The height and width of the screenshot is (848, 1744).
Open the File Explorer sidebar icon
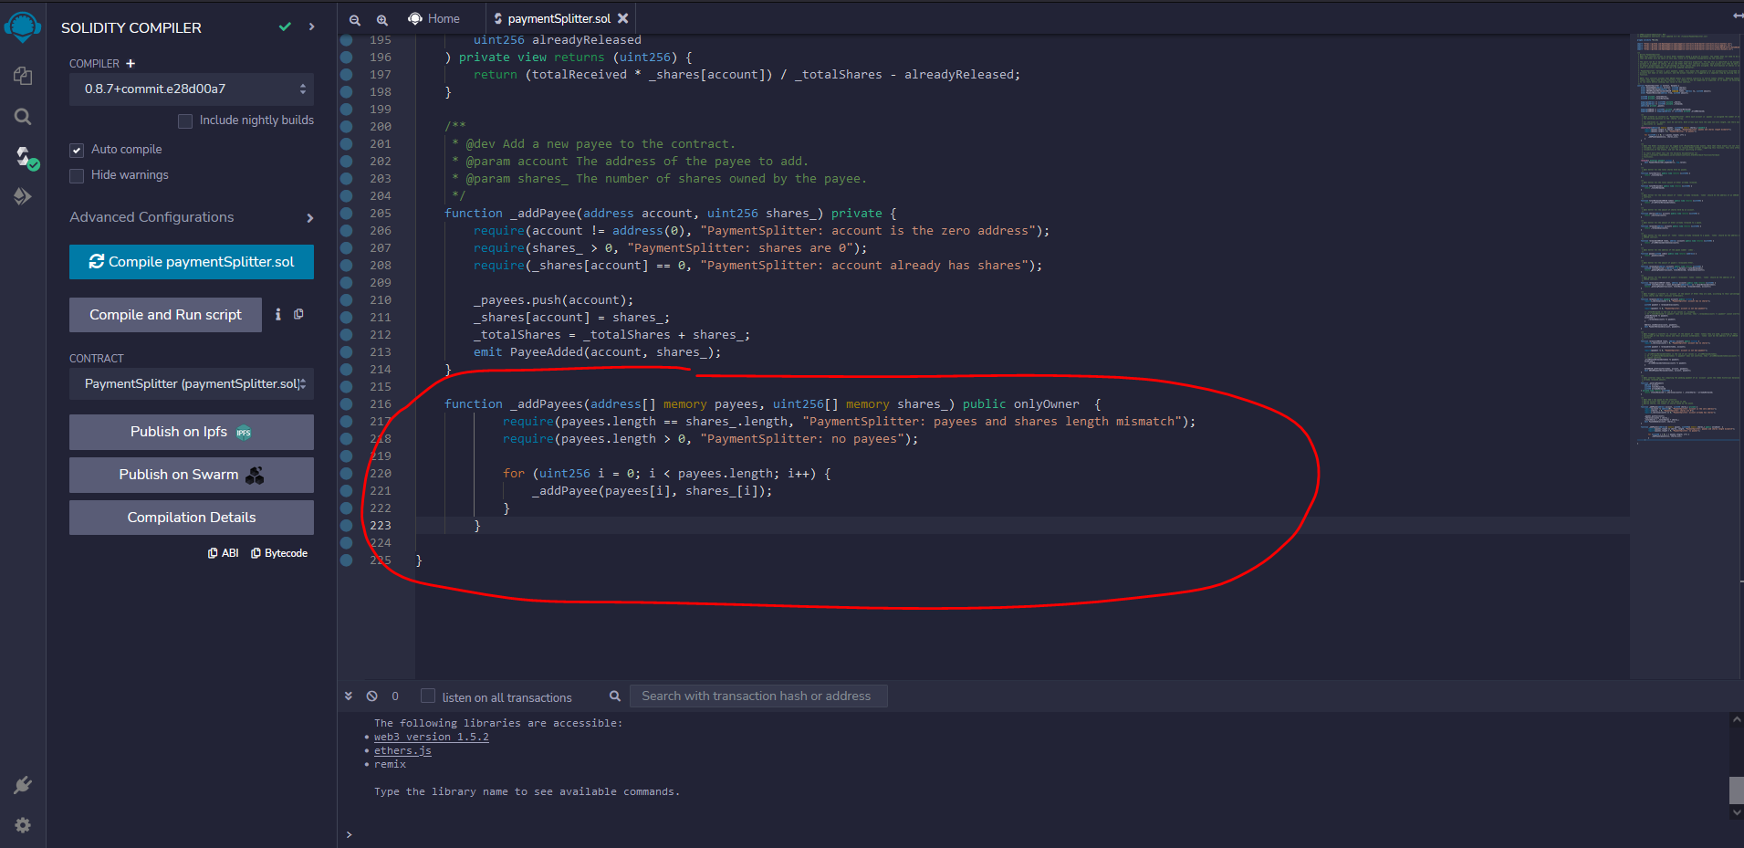click(x=23, y=76)
